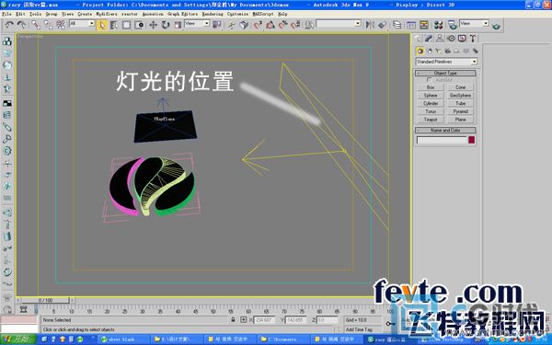Viewport: 552px width, 345px height.
Task: Click the Teapot primitive button
Action: [x=431, y=120]
